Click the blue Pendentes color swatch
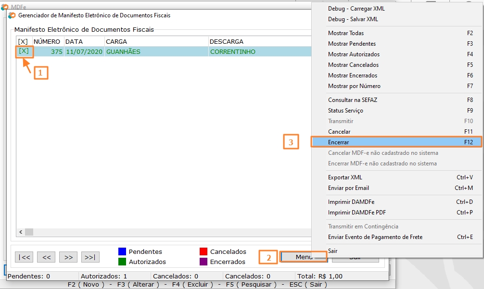This screenshot has height=289, width=484. tap(122, 251)
